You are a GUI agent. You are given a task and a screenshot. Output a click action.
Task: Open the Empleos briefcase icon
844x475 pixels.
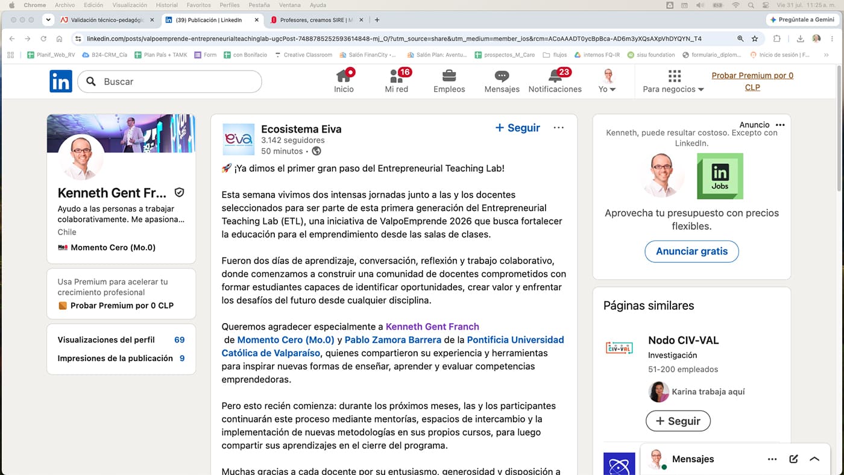coord(449,76)
